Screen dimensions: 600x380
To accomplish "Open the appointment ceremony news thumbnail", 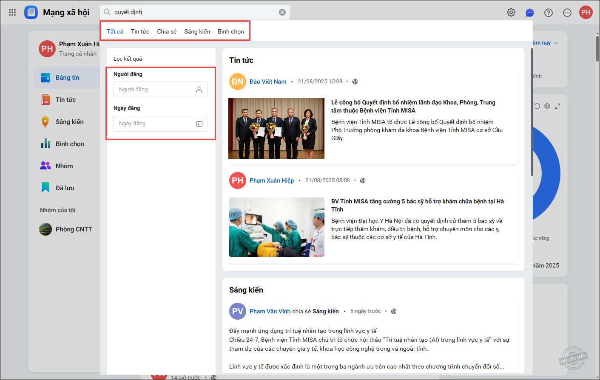I will coord(276,128).
